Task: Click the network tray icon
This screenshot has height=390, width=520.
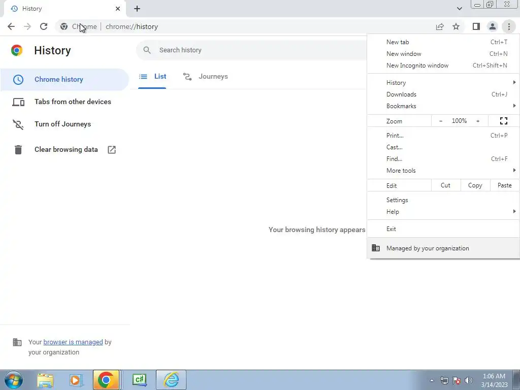Action: [444, 380]
